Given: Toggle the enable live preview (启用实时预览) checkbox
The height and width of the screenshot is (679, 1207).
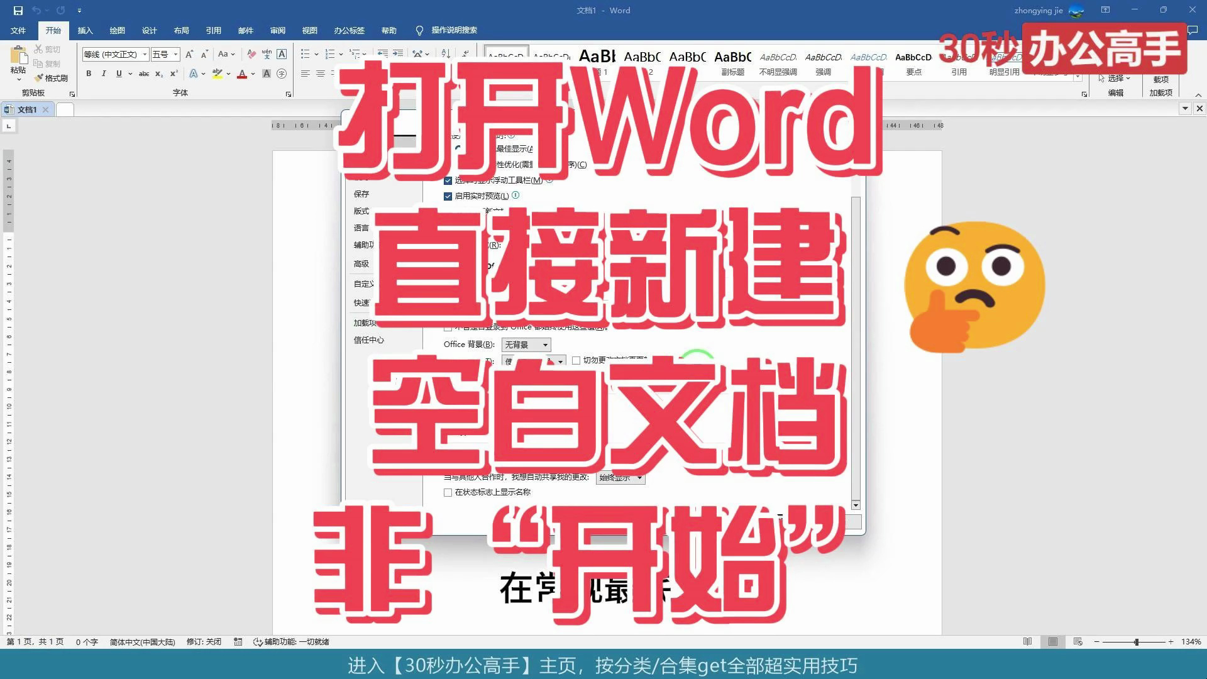Looking at the screenshot, I should [x=448, y=196].
